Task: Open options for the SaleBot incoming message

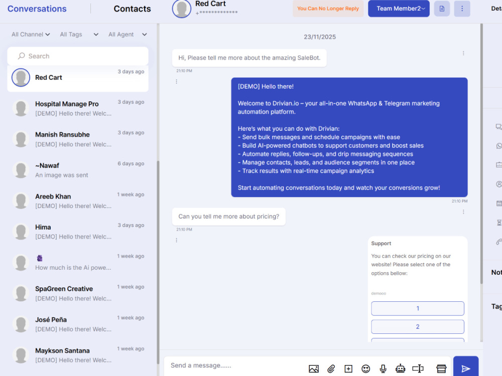Action: pyautogui.click(x=463, y=53)
